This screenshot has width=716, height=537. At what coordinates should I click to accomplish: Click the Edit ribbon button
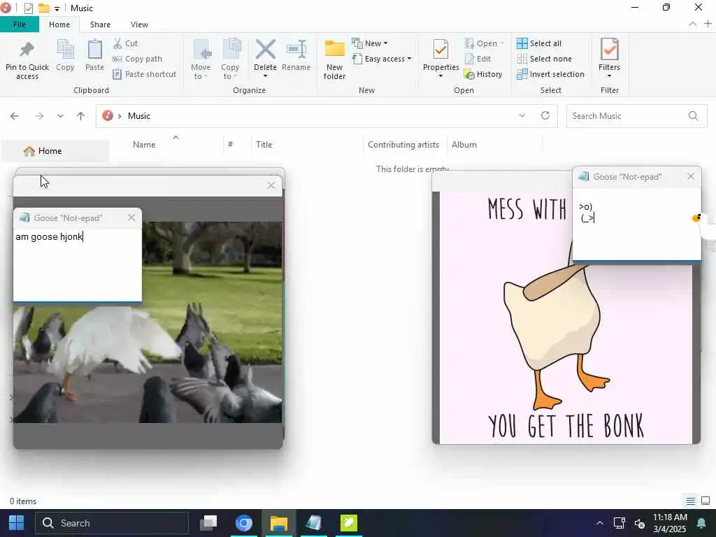coord(478,59)
